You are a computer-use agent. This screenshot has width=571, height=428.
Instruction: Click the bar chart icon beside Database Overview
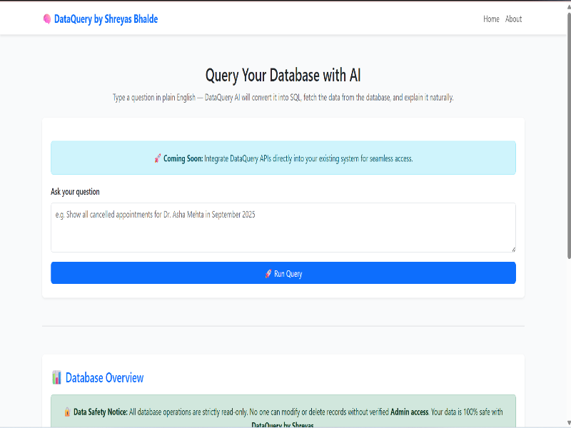[57, 378]
